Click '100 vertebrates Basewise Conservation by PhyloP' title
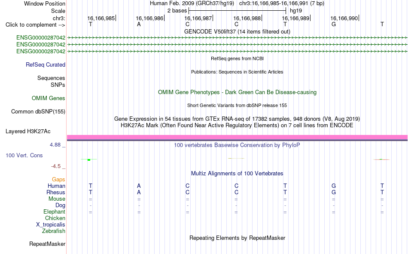The image size is (408, 254). tap(237, 145)
